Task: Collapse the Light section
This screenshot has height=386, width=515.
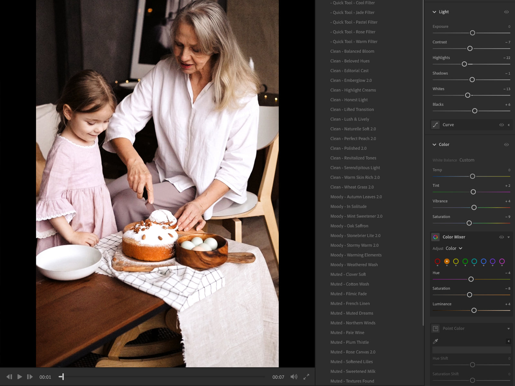Action: 434,12
